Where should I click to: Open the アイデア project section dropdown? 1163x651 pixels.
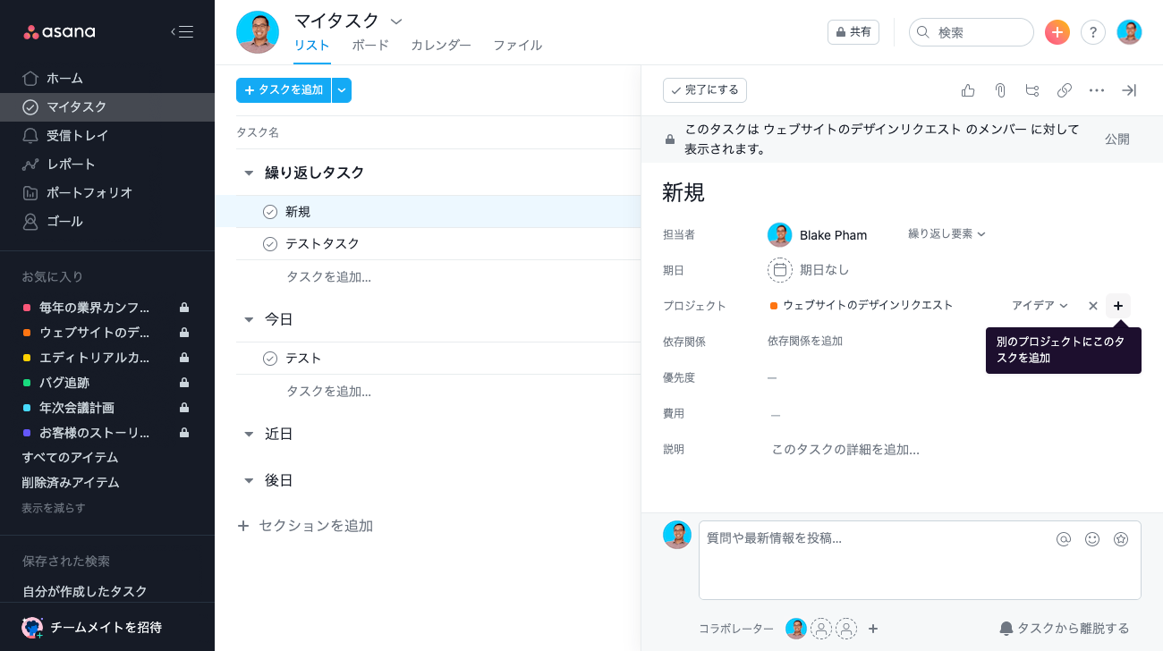tap(1040, 306)
